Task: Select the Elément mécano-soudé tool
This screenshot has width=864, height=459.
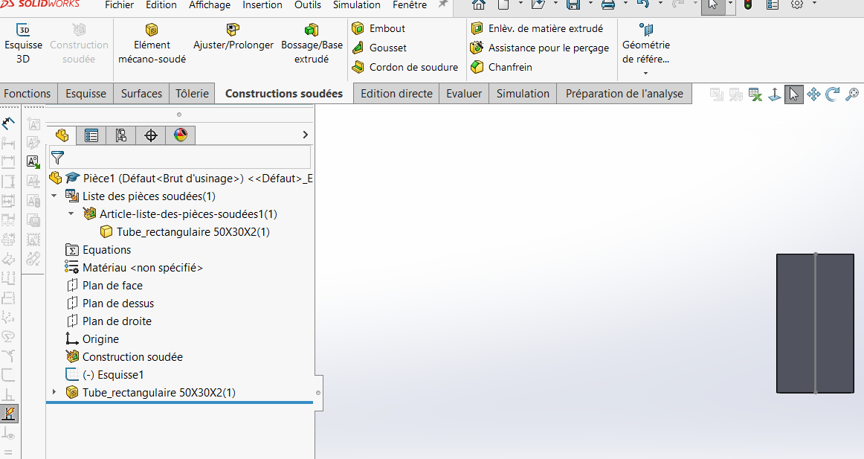Action: coord(152,45)
